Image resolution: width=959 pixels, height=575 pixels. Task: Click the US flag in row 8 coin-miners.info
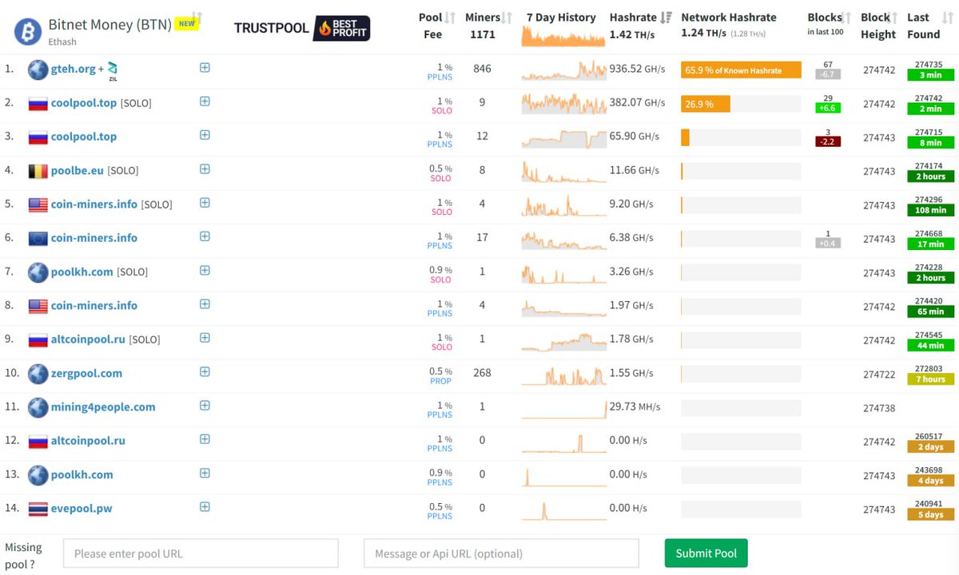38,306
